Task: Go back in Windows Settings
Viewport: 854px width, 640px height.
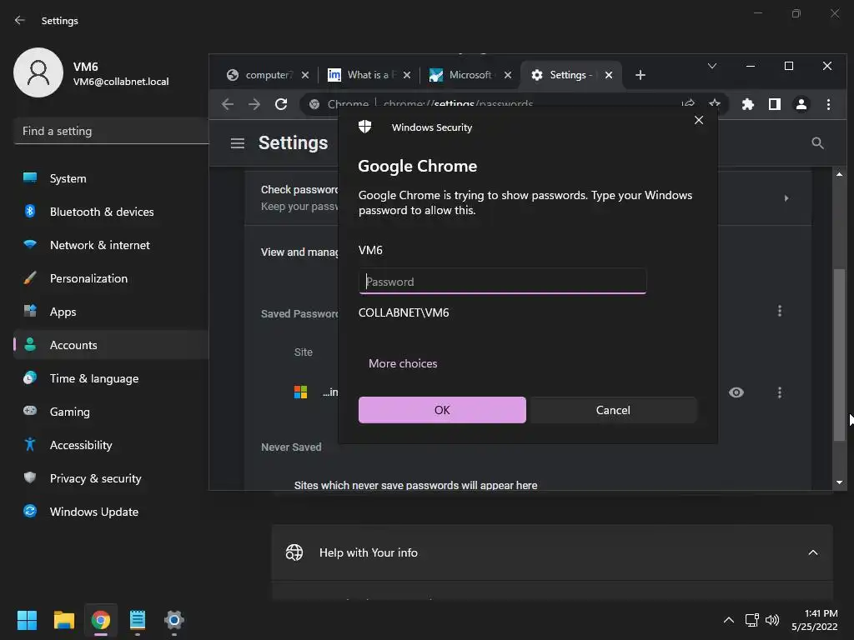Action: (20, 20)
